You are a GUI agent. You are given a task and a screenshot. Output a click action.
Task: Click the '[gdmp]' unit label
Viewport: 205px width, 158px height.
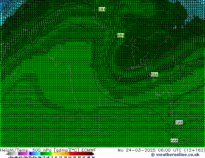click(x=62, y=150)
